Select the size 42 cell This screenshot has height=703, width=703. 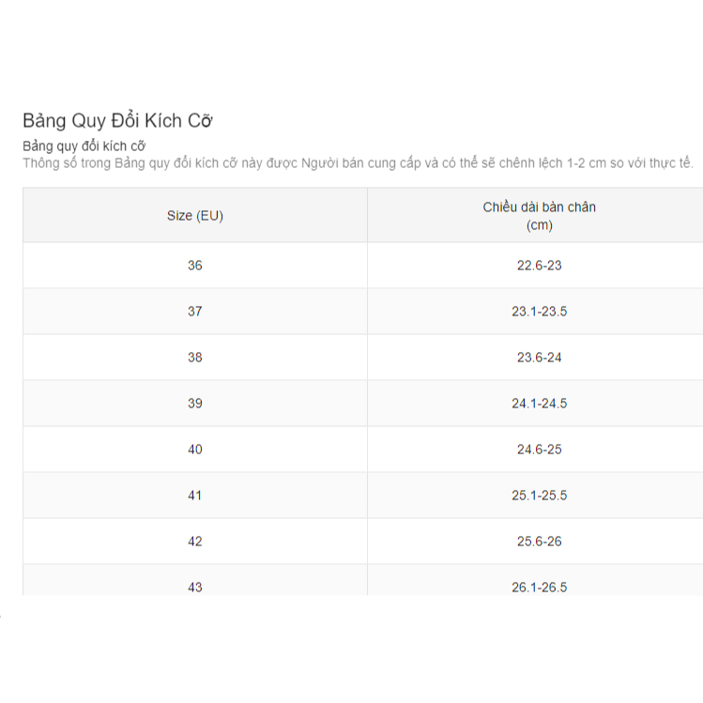click(x=195, y=542)
